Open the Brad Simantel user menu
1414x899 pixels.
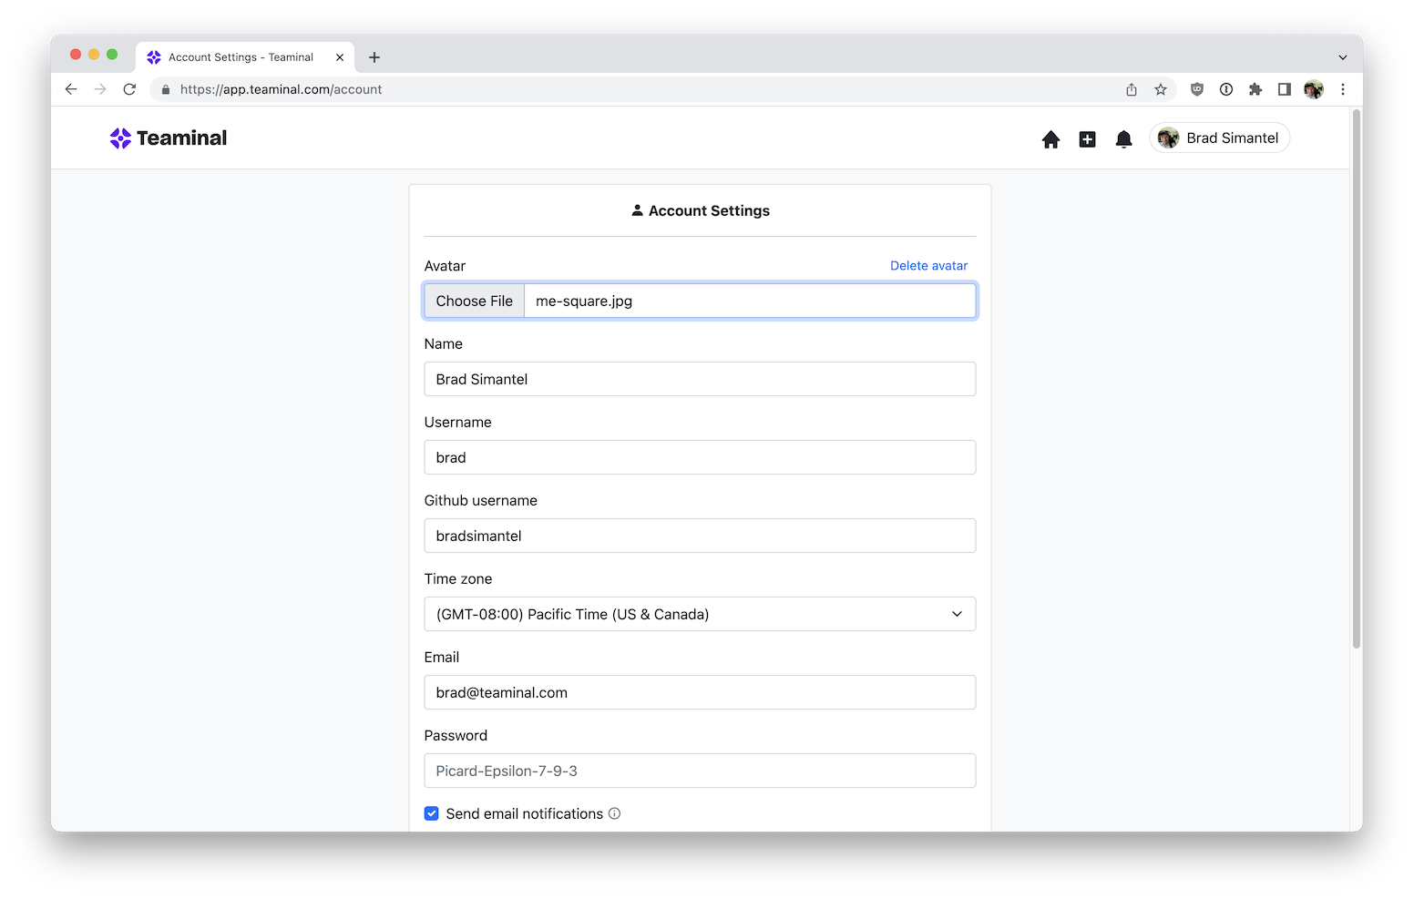[1219, 138]
